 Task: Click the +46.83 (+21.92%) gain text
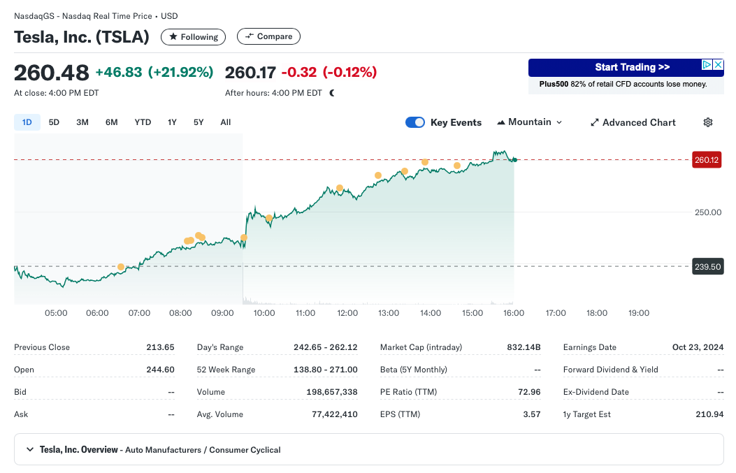[x=154, y=72]
